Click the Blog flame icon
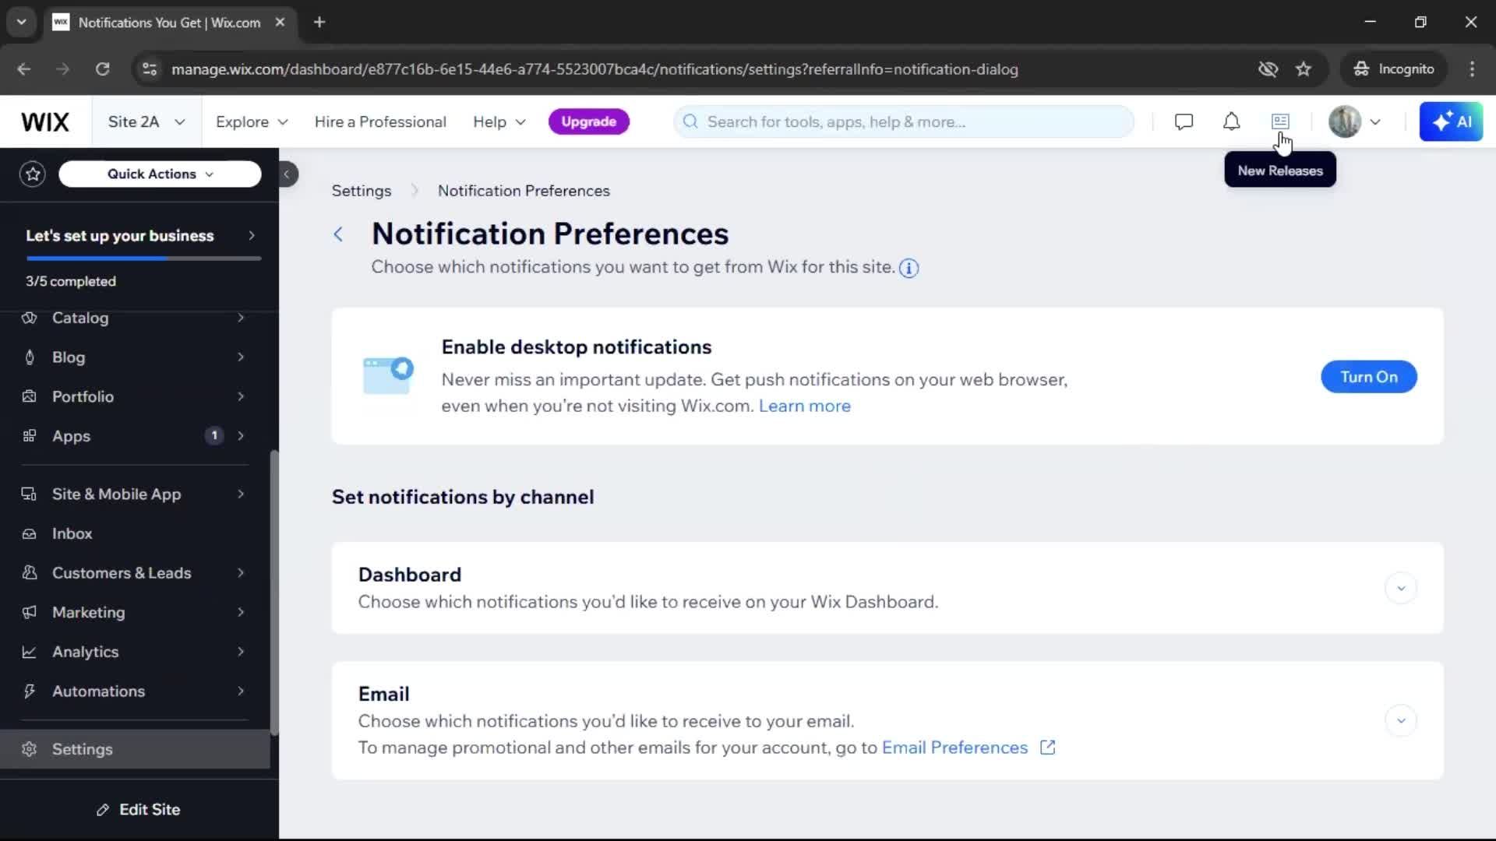 pyautogui.click(x=30, y=357)
